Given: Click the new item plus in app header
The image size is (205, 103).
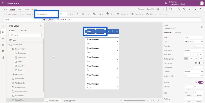Looking at the screenshot, I should click(117, 31).
